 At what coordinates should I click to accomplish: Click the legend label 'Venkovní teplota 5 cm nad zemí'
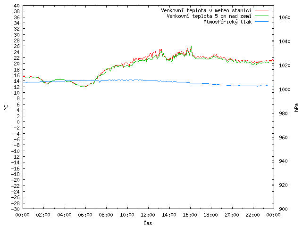(209, 16)
